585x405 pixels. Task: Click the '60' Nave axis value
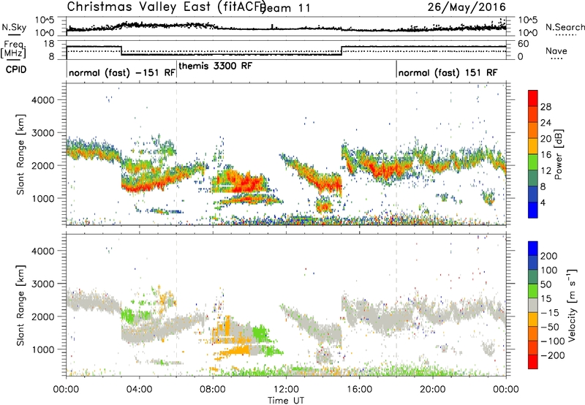pyautogui.click(x=524, y=44)
